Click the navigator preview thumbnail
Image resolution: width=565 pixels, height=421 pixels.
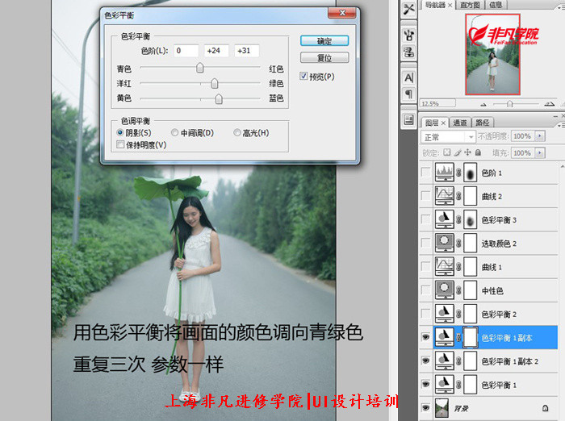click(x=492, y=54)
